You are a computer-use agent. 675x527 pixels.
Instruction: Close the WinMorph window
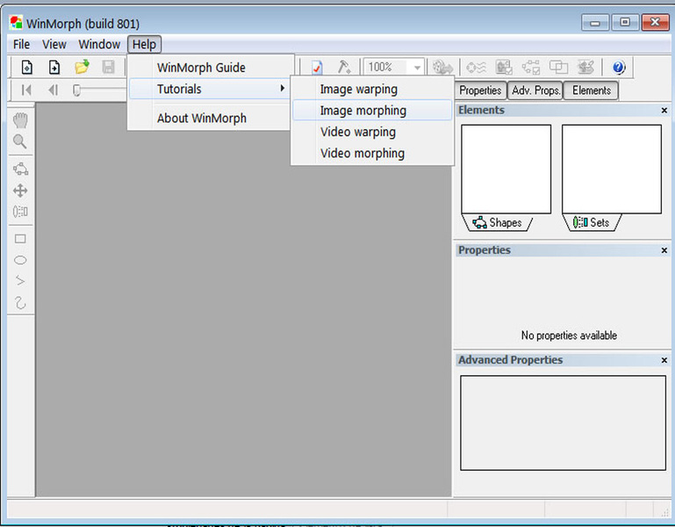(x=655, y=23)
